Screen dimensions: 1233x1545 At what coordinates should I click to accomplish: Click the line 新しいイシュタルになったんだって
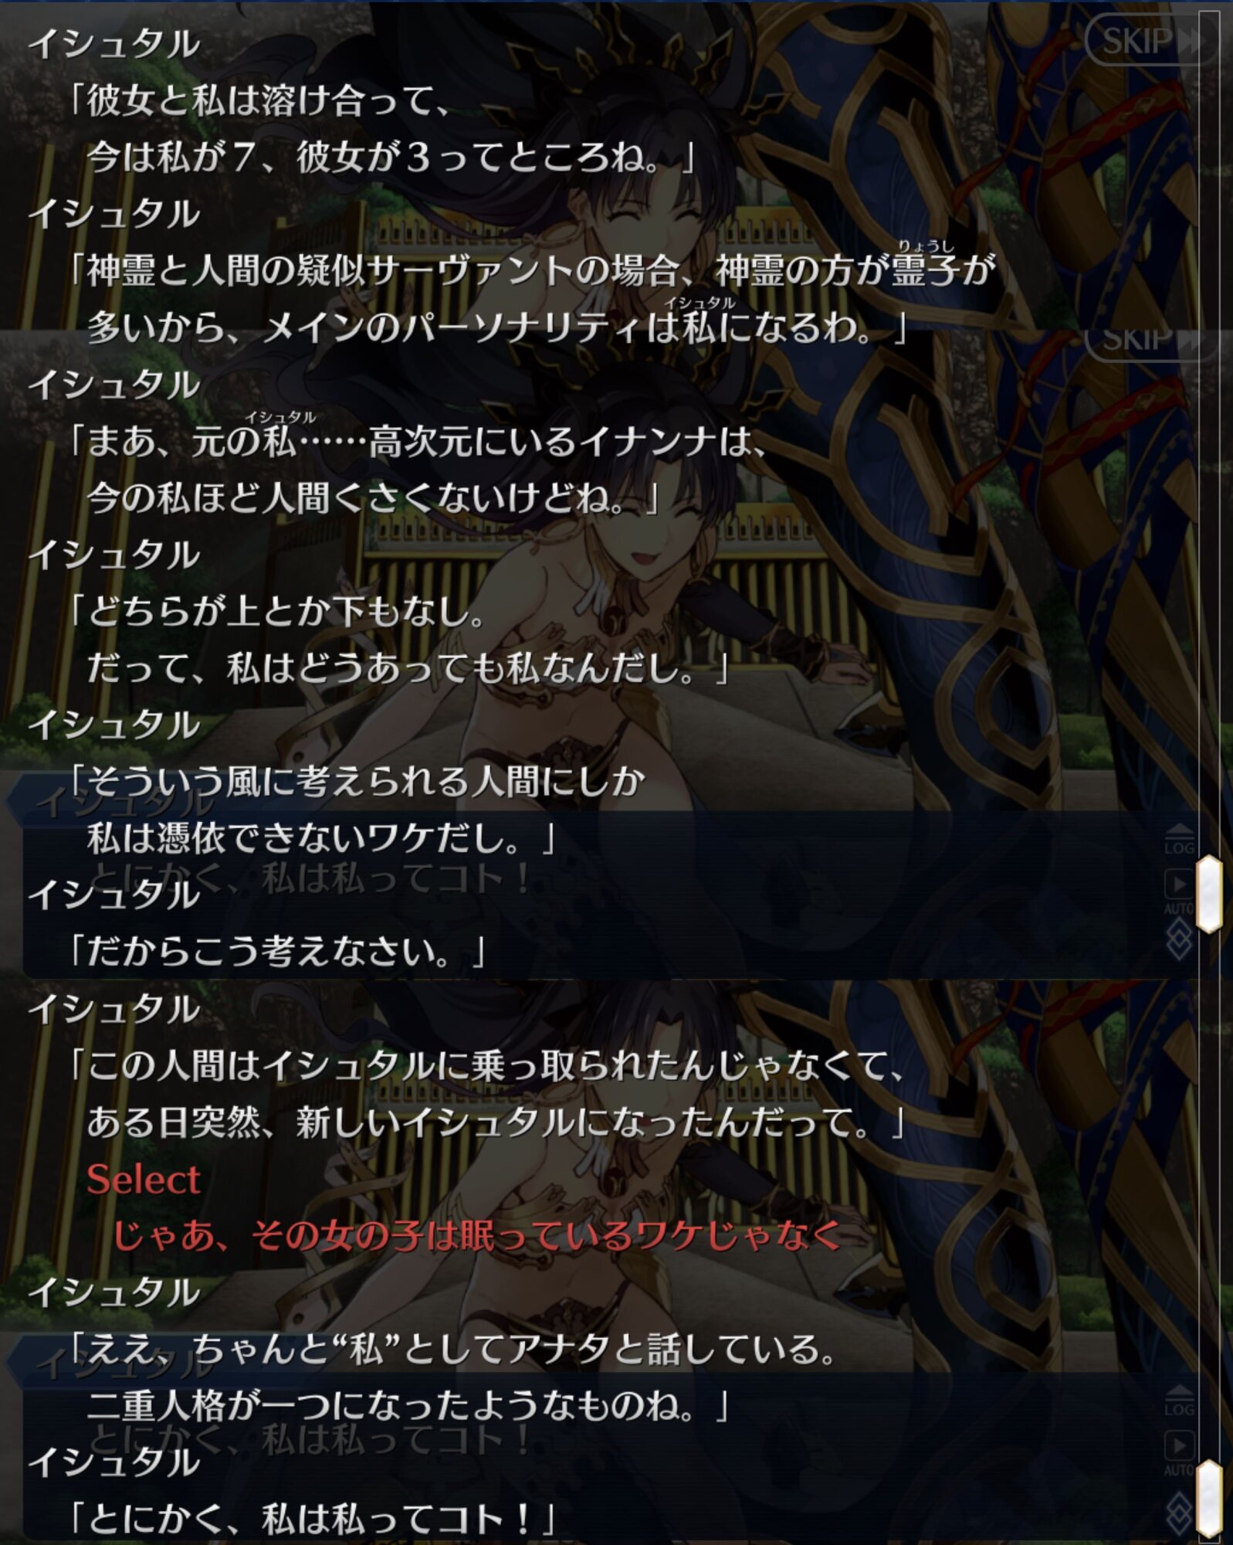coord(494,1122)
